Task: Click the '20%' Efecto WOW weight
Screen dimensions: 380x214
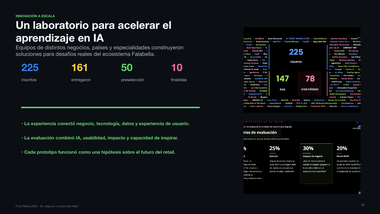Action: coord(342,148)
